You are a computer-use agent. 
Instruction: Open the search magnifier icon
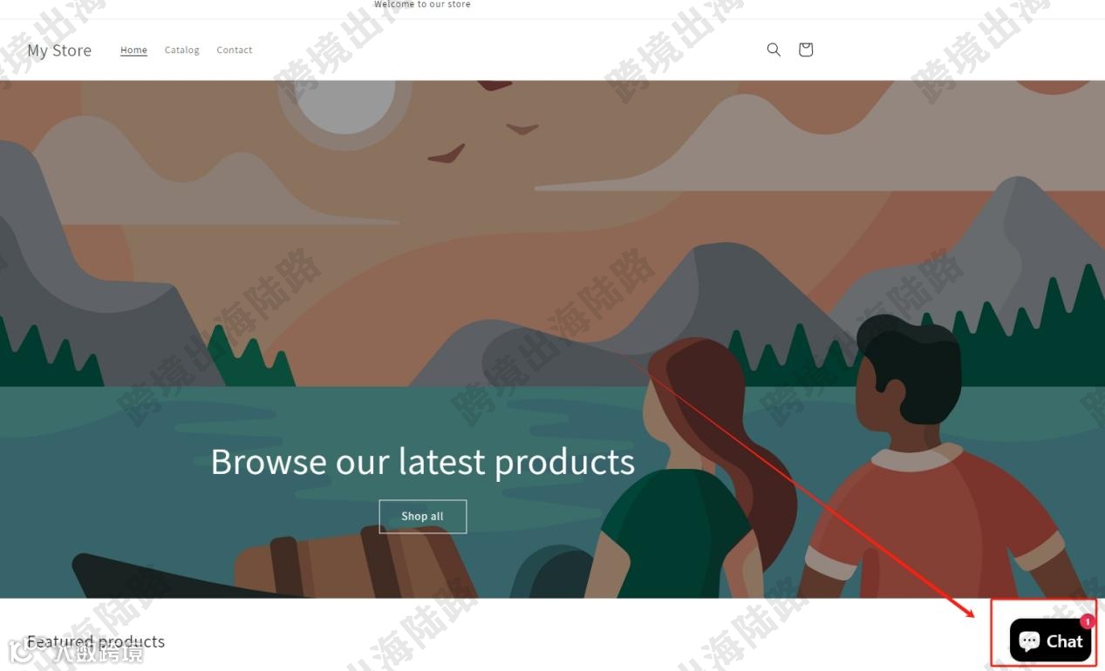(x=774, y=50)
